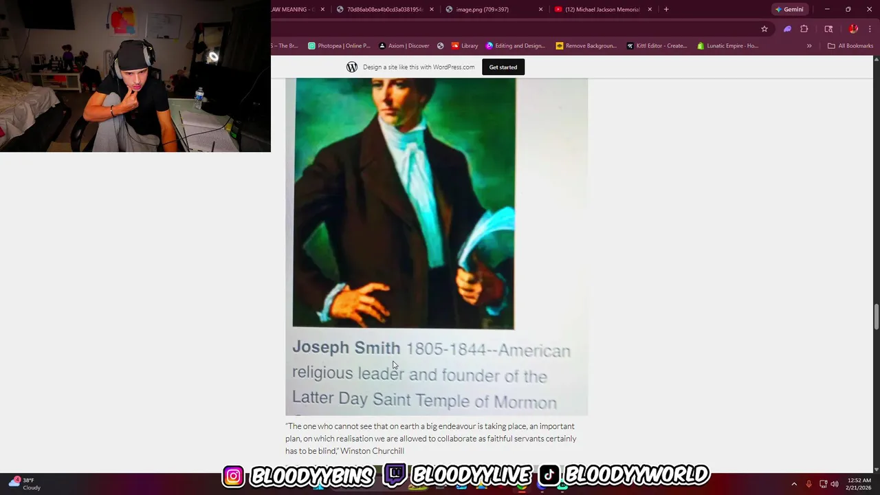Show hidden system tray icons
This screenshot has height=495, width=880.
pyautogui.click(x=794, y=484)
